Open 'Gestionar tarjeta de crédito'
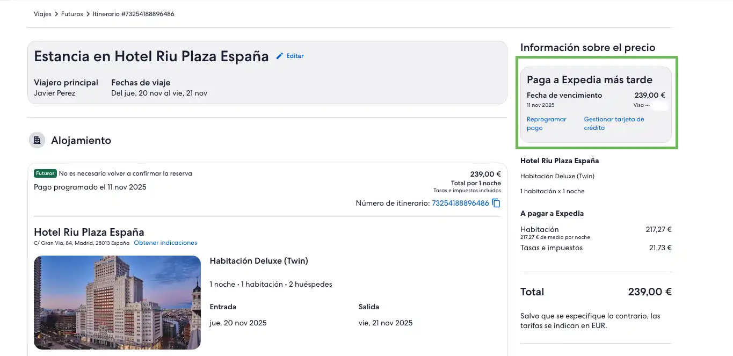The image size is (733, 356). tap(614, 123)
